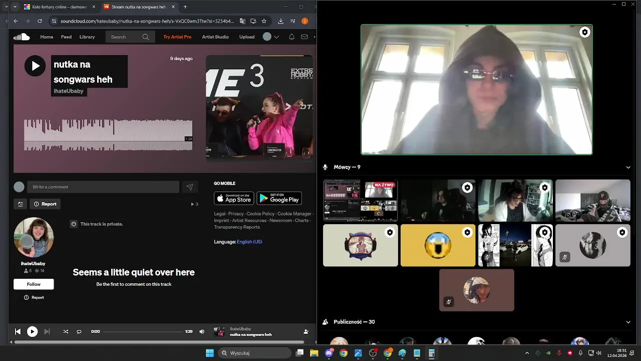Click Upload in SoundCloud header
The height and width of the screenshot is (361, 641).
click(247, 37)
